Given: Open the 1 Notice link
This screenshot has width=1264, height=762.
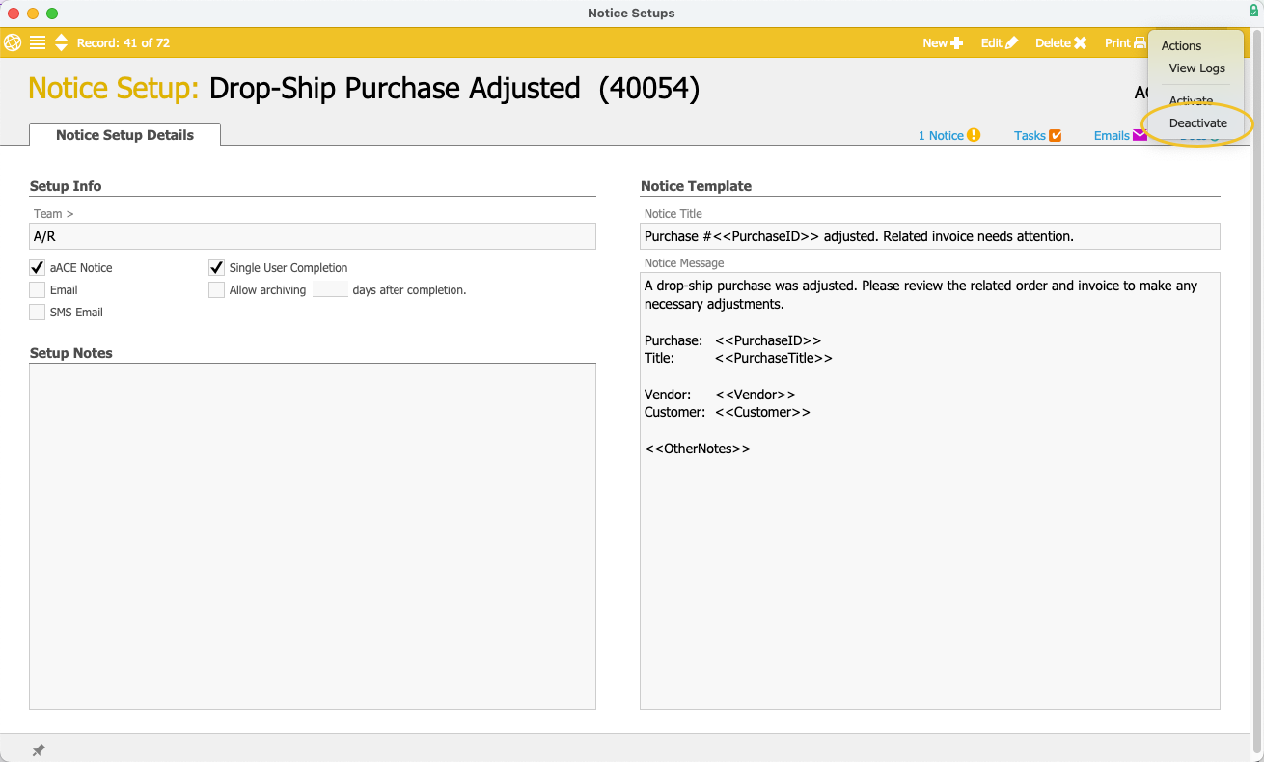Looking at the screenshot, I should [948, 135].
